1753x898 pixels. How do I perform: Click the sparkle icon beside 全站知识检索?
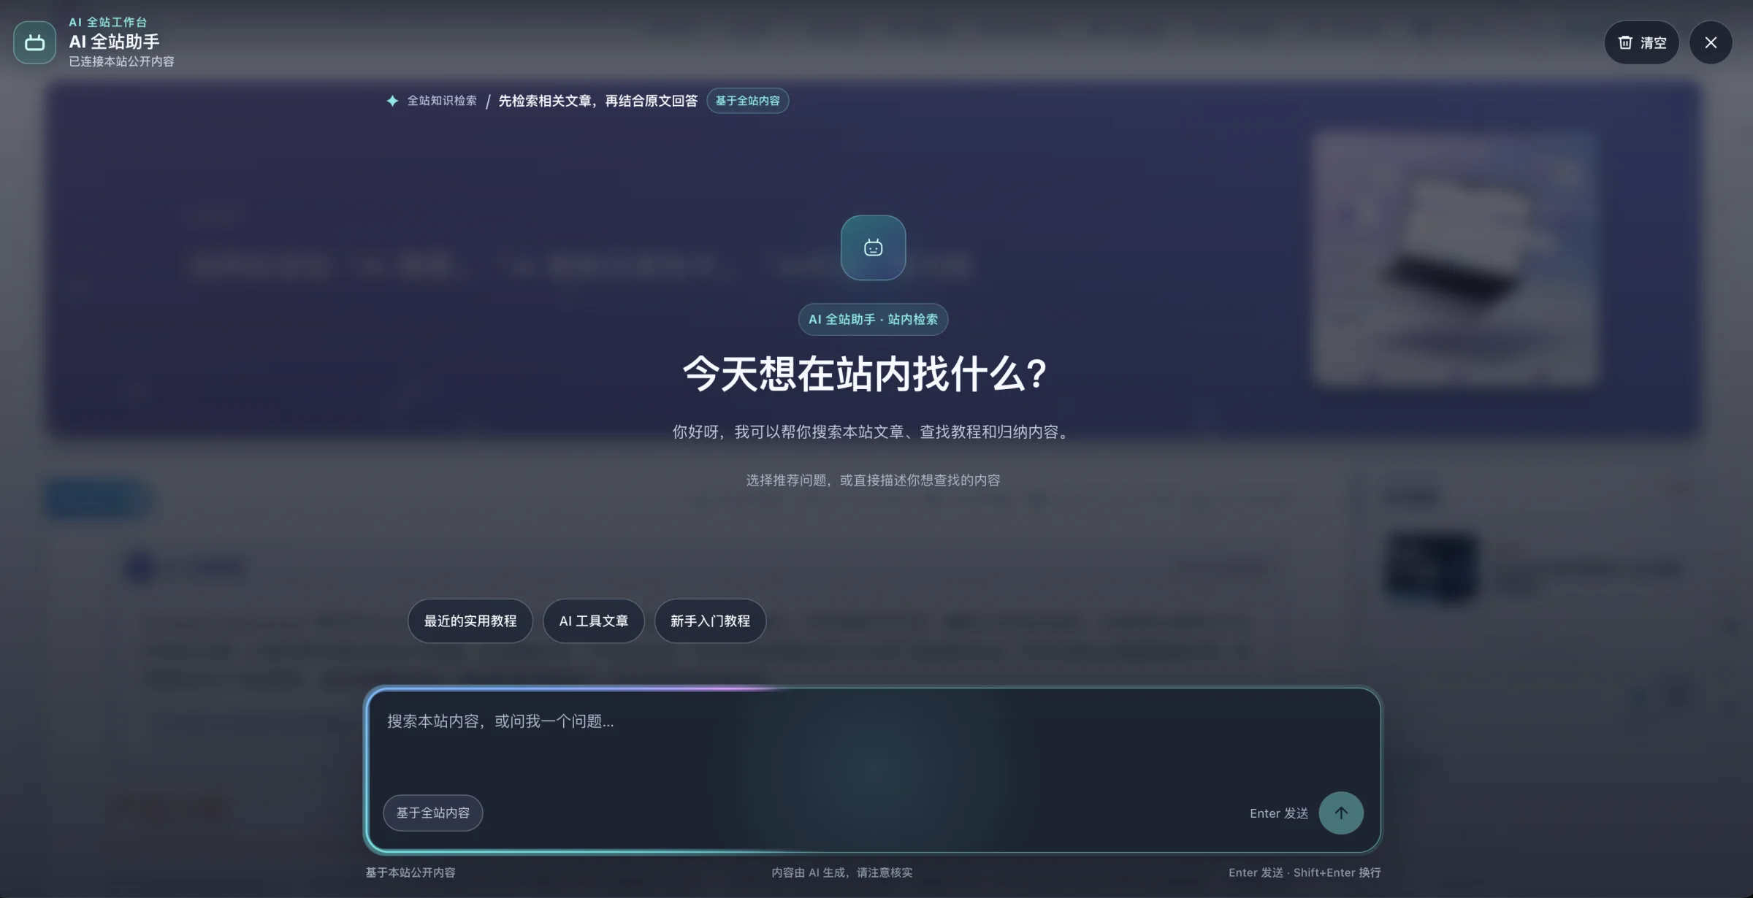click(392, 101)
